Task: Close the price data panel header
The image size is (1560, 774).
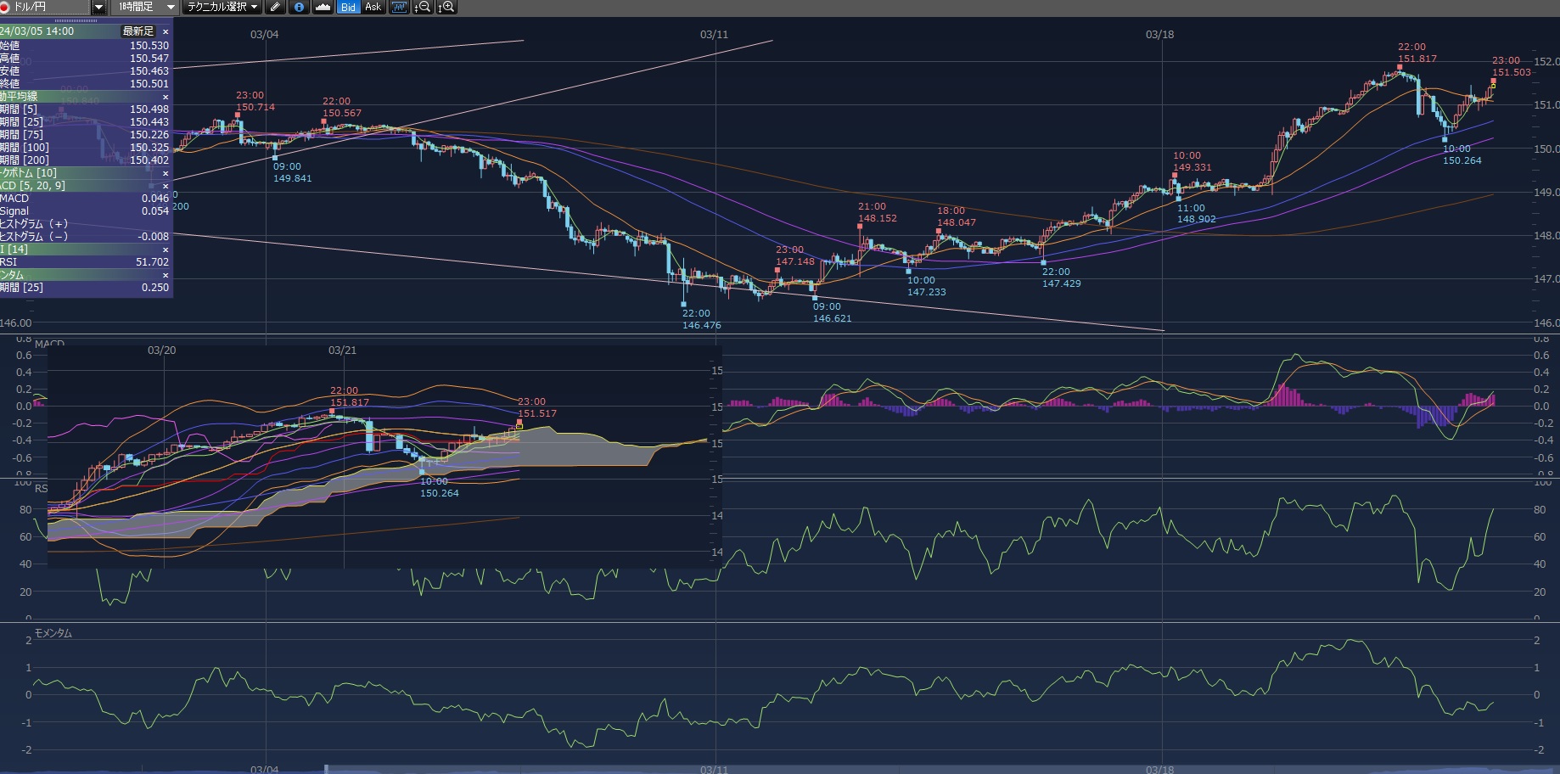Action: tap(166, 31)
